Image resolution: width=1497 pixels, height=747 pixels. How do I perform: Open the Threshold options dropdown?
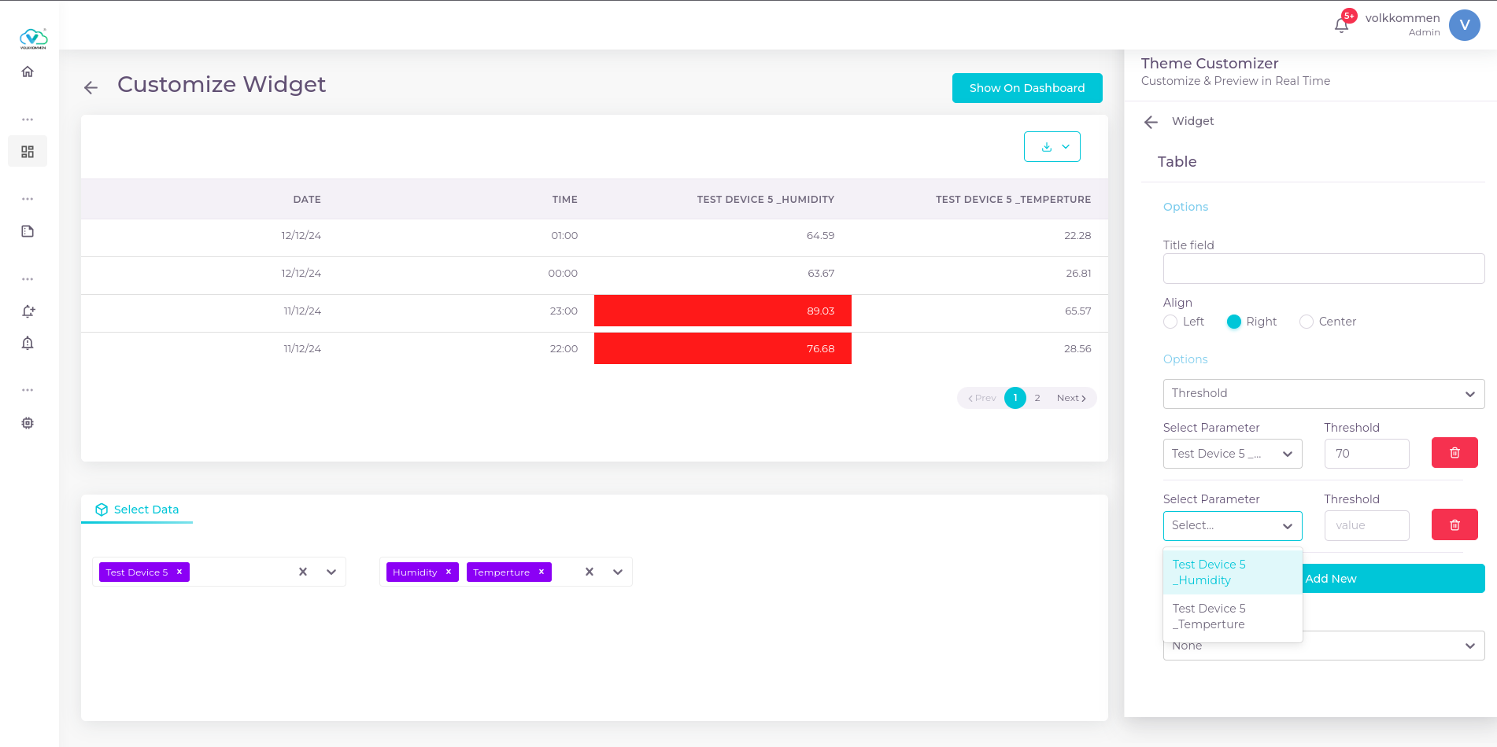pos(1323,394)
